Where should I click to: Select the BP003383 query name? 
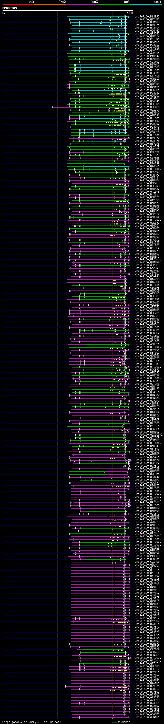coord(9,8)
